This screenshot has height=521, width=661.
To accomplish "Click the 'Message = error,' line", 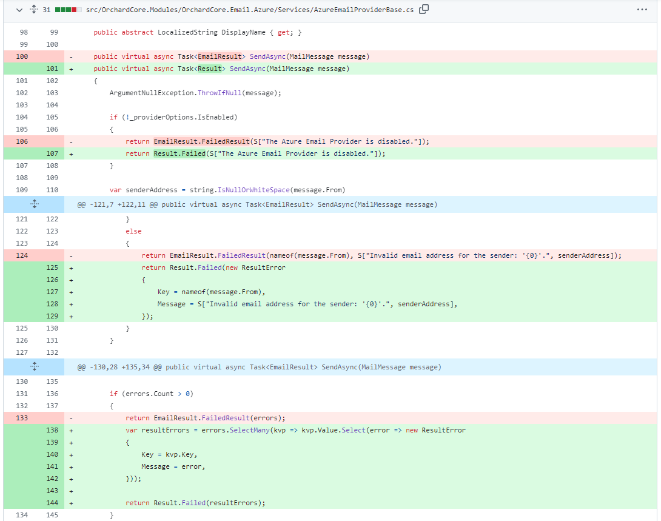I will [173, 466].
